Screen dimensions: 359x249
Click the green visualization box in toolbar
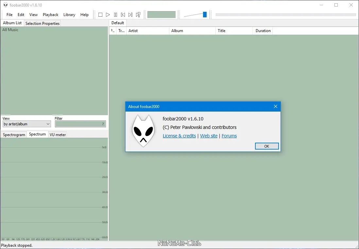(x=162, y=15)
